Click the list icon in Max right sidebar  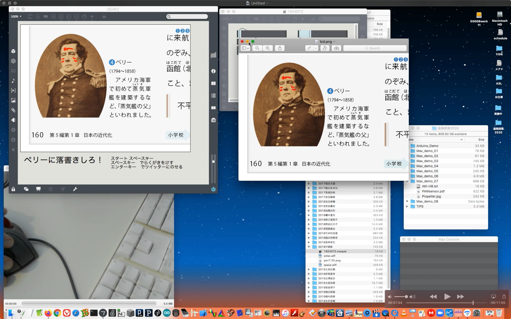point(214,96)
